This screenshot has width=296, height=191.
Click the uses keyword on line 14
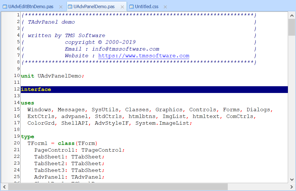pos(28,103)
